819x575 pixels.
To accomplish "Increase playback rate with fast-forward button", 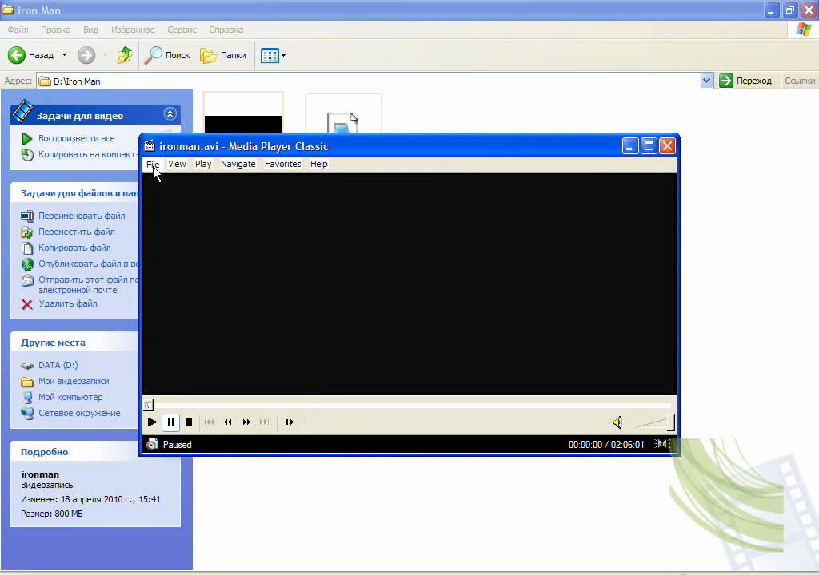I will 246,422.
